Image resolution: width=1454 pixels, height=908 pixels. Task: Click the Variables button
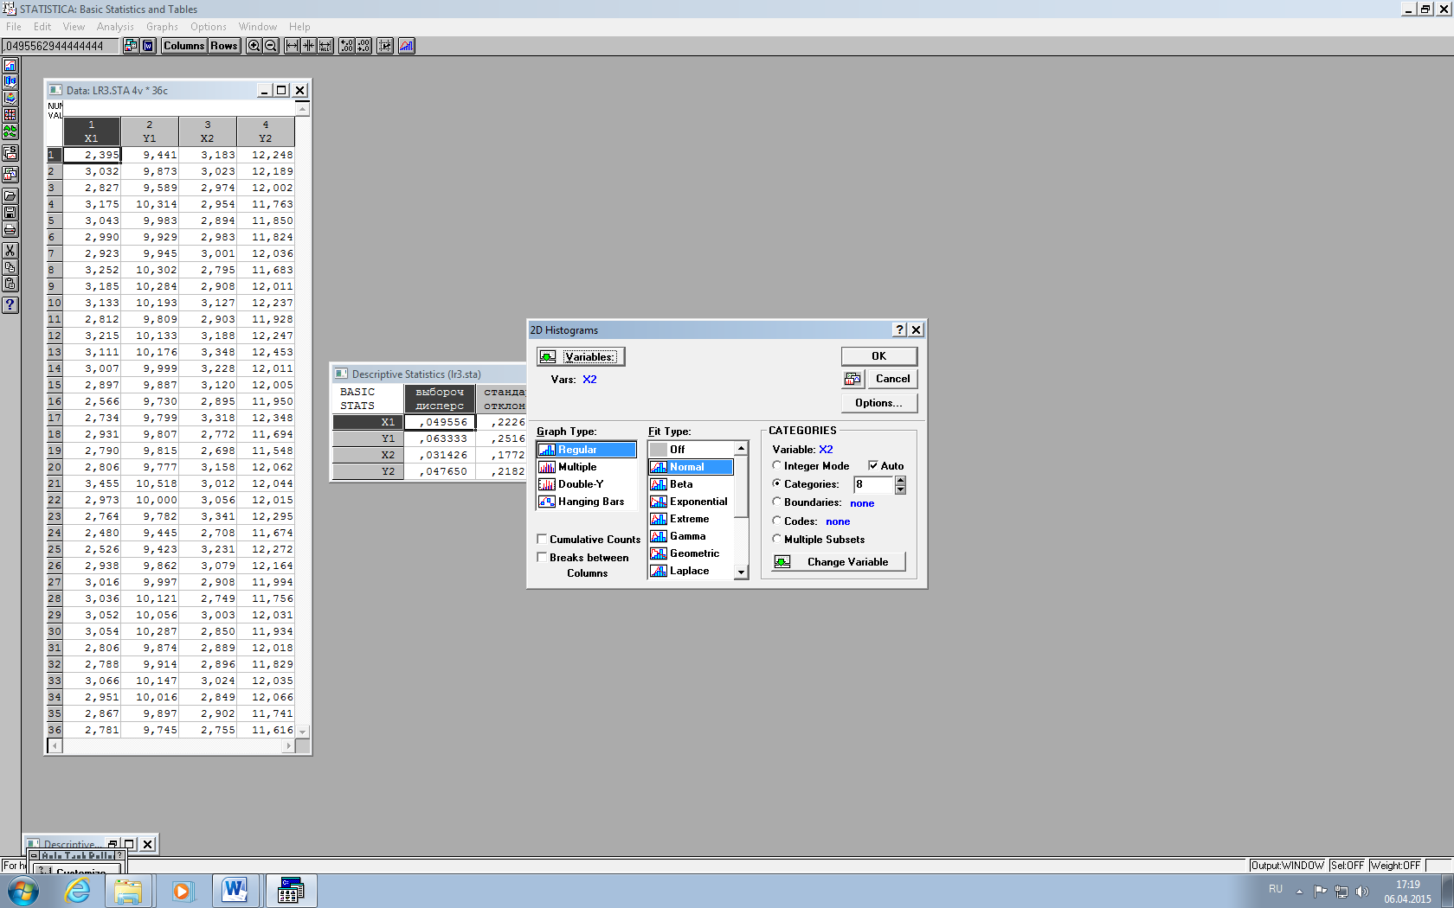point(581,356)
